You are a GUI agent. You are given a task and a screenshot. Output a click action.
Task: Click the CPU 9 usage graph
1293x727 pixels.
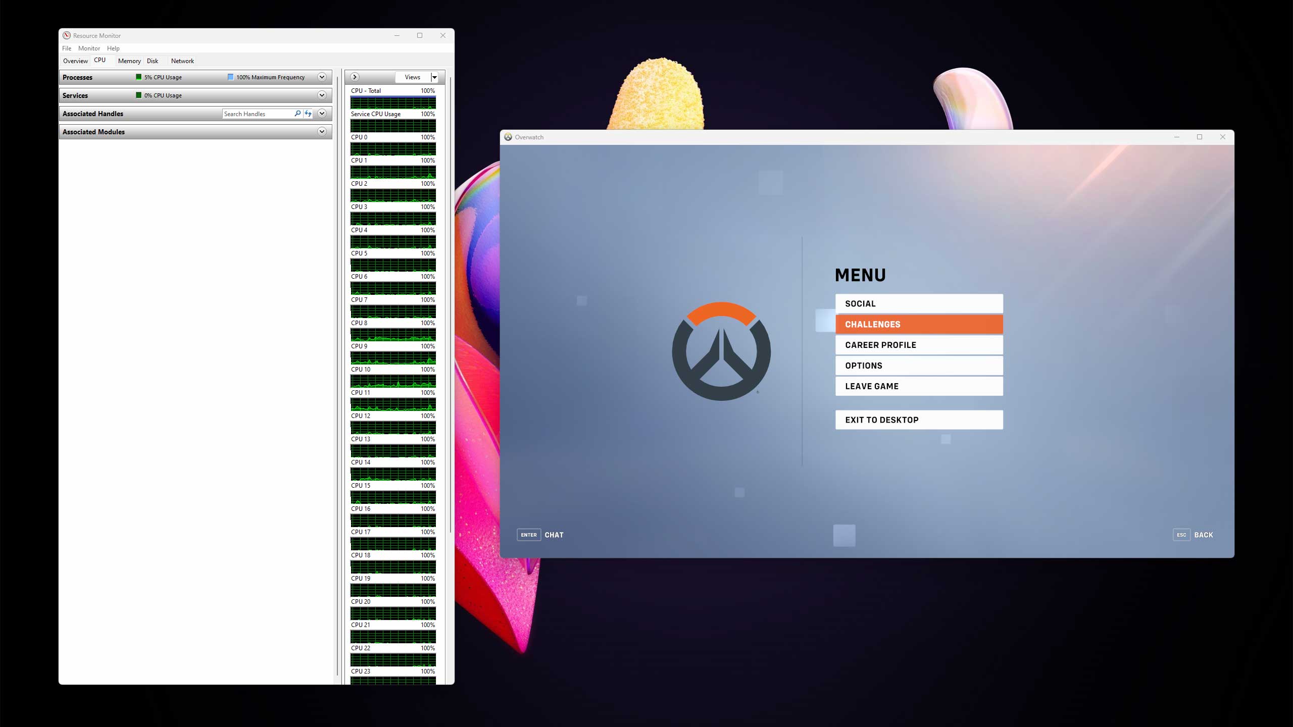(393, 358)
